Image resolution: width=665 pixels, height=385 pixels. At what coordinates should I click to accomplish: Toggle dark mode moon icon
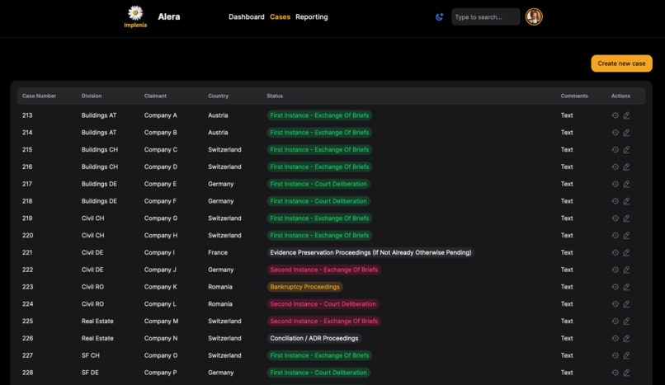440,17
